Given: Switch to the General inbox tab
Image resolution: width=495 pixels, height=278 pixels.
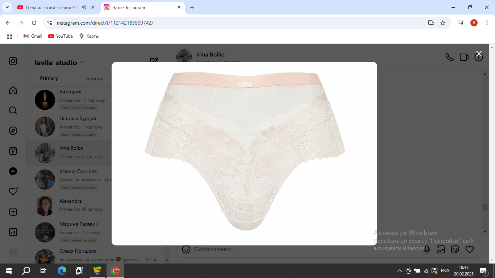Looking at the screenshot, I should pos(95,79).
